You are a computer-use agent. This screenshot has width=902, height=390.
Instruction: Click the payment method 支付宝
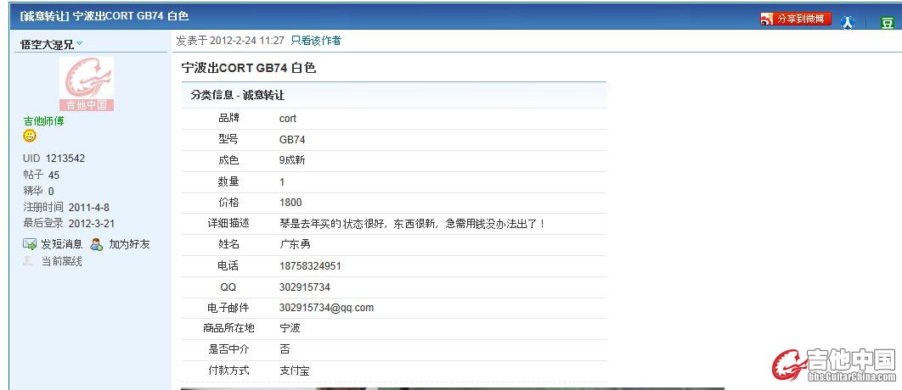pos(295,371)
